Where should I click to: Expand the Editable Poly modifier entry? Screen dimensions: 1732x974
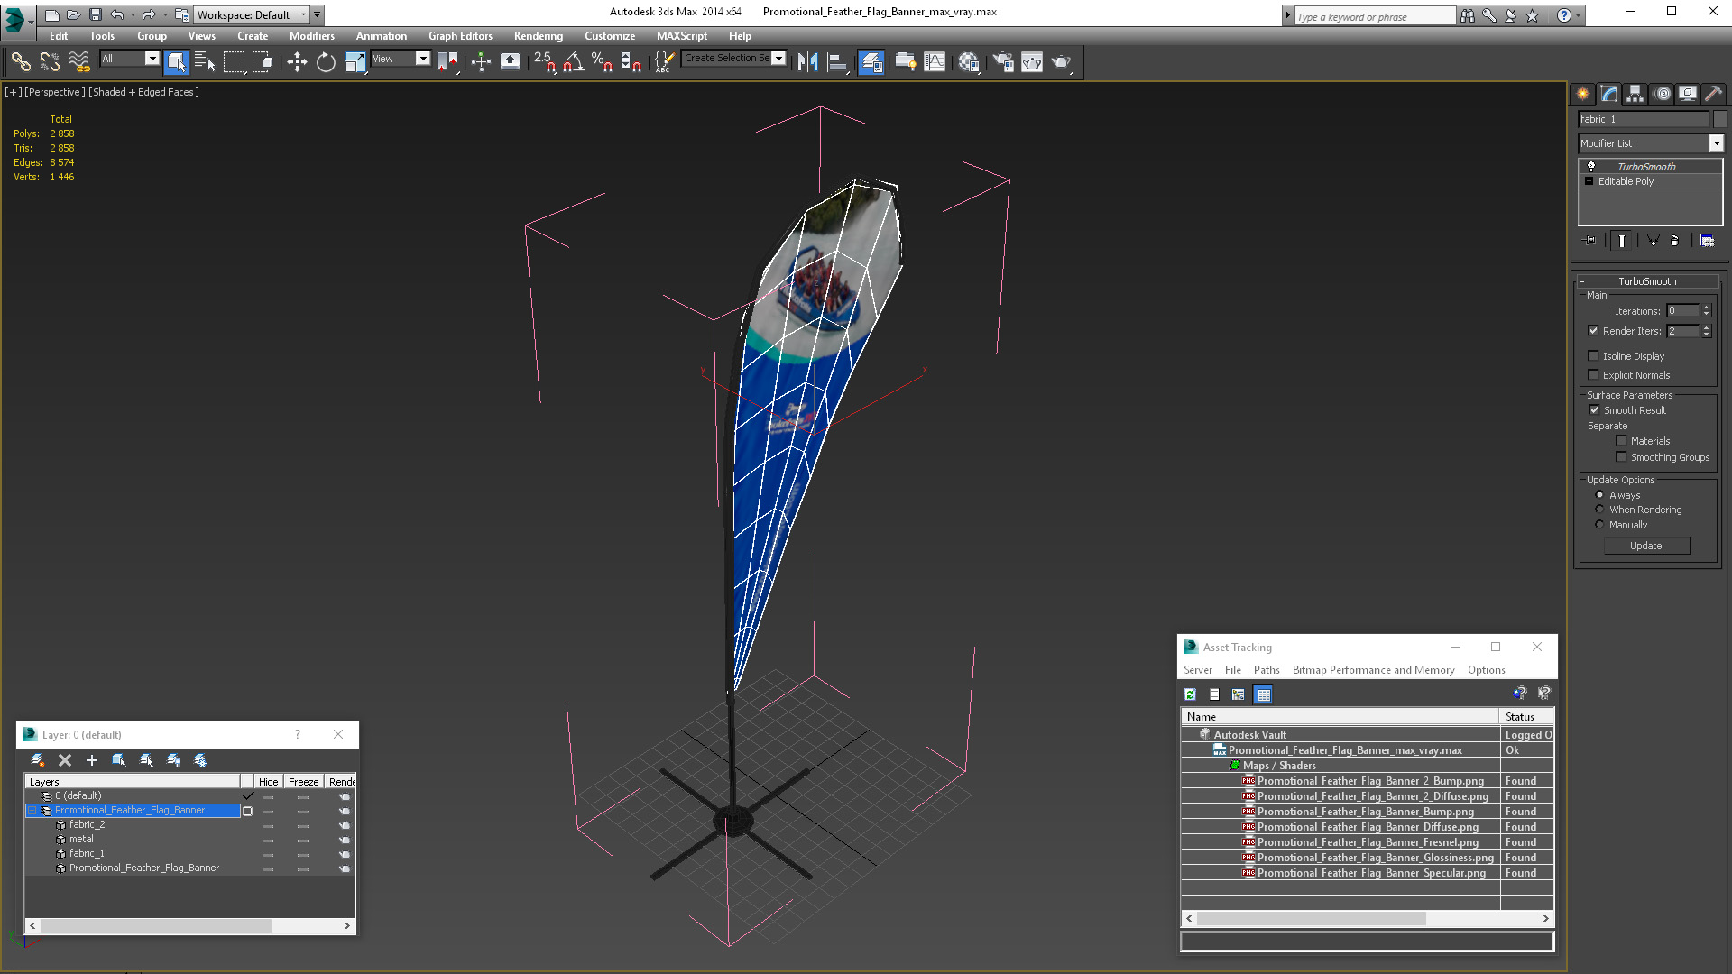pos(1589,181)
